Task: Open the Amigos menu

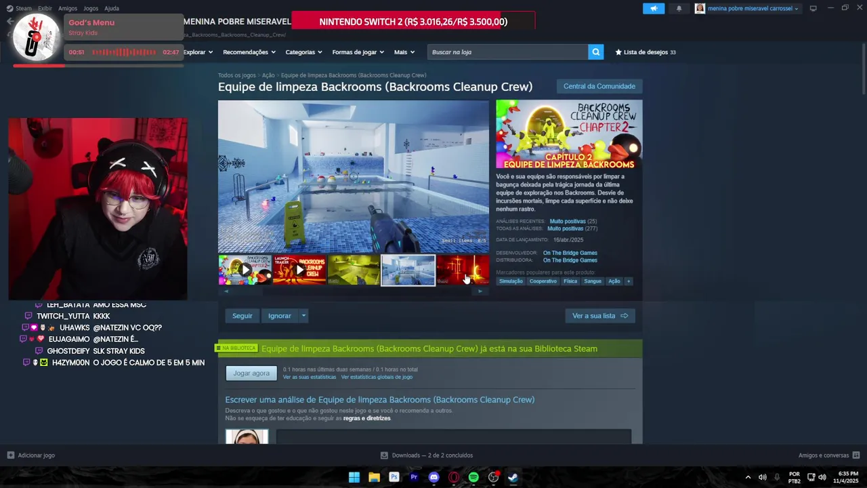Action: 68,8
